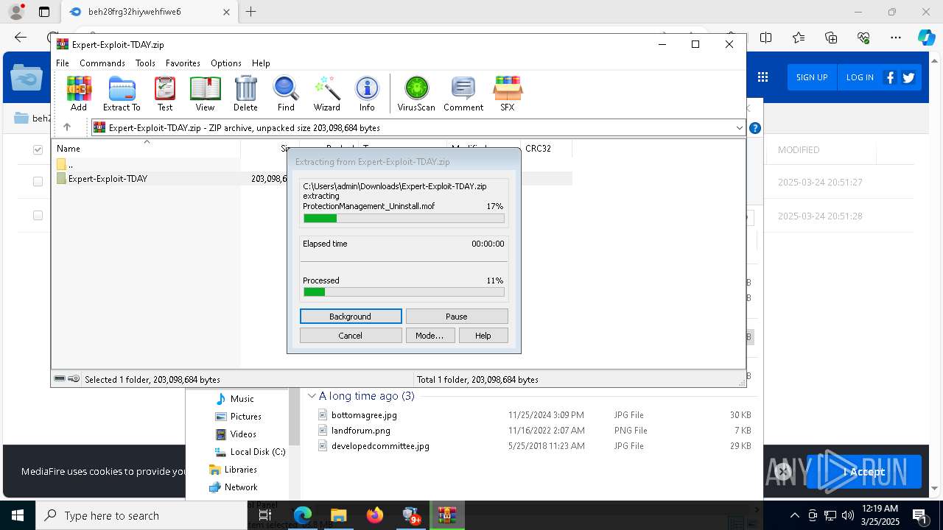Image resolution: width=943 pixels, height=530 pixels.
Task: Open the Comment tool
Action: tap(463, 93)
